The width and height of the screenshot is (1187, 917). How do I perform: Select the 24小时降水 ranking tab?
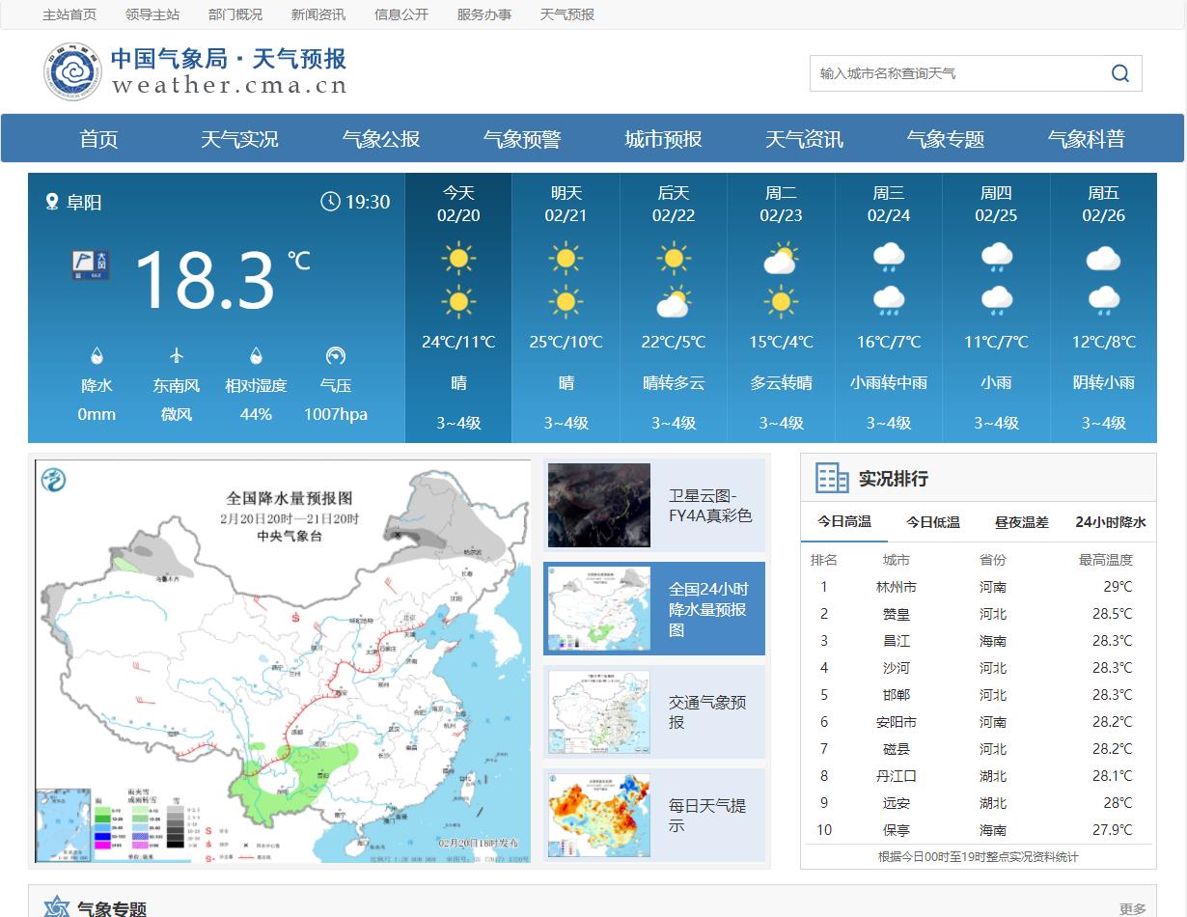coord(1110,522)
